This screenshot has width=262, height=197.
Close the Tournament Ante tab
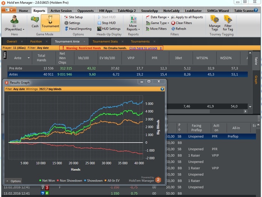pos(84,42)
